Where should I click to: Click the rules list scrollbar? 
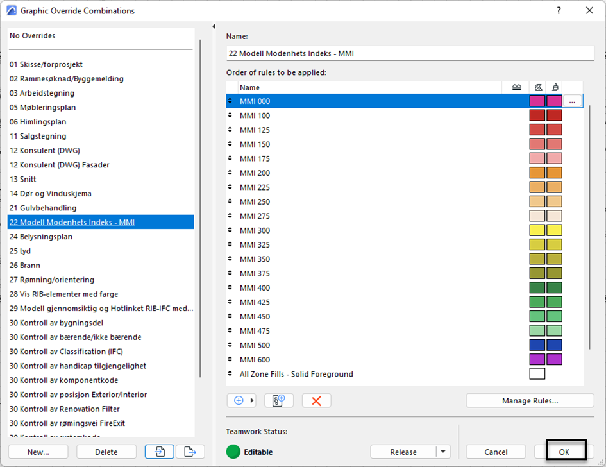(x=589, y=227)
